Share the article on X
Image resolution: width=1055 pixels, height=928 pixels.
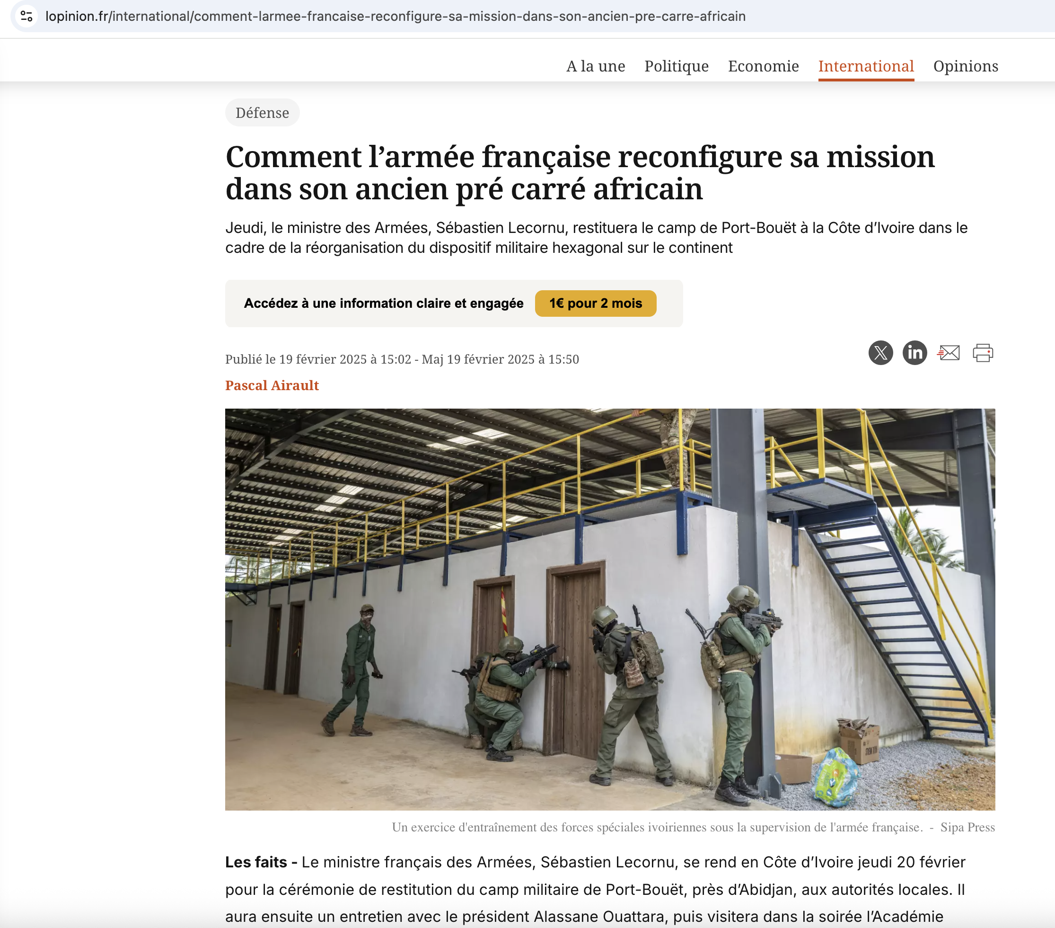(880, 353)
